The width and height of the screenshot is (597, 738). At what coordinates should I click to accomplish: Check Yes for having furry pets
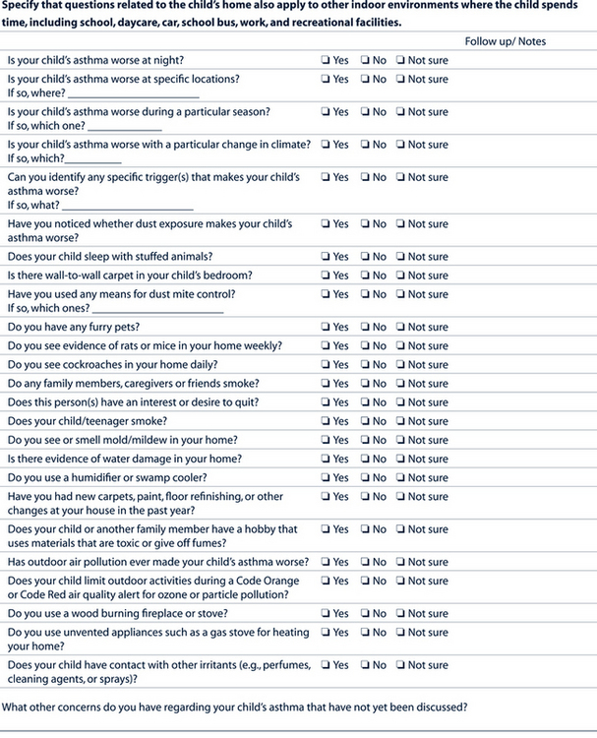click(x=326, y=327)
